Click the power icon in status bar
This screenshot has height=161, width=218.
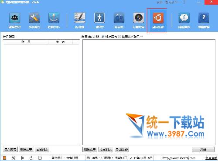[40, 158]
